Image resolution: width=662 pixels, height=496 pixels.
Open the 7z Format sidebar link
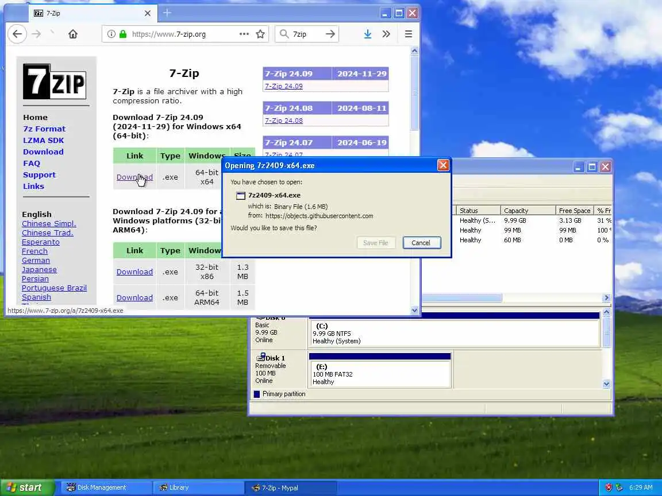click(44, 129)
